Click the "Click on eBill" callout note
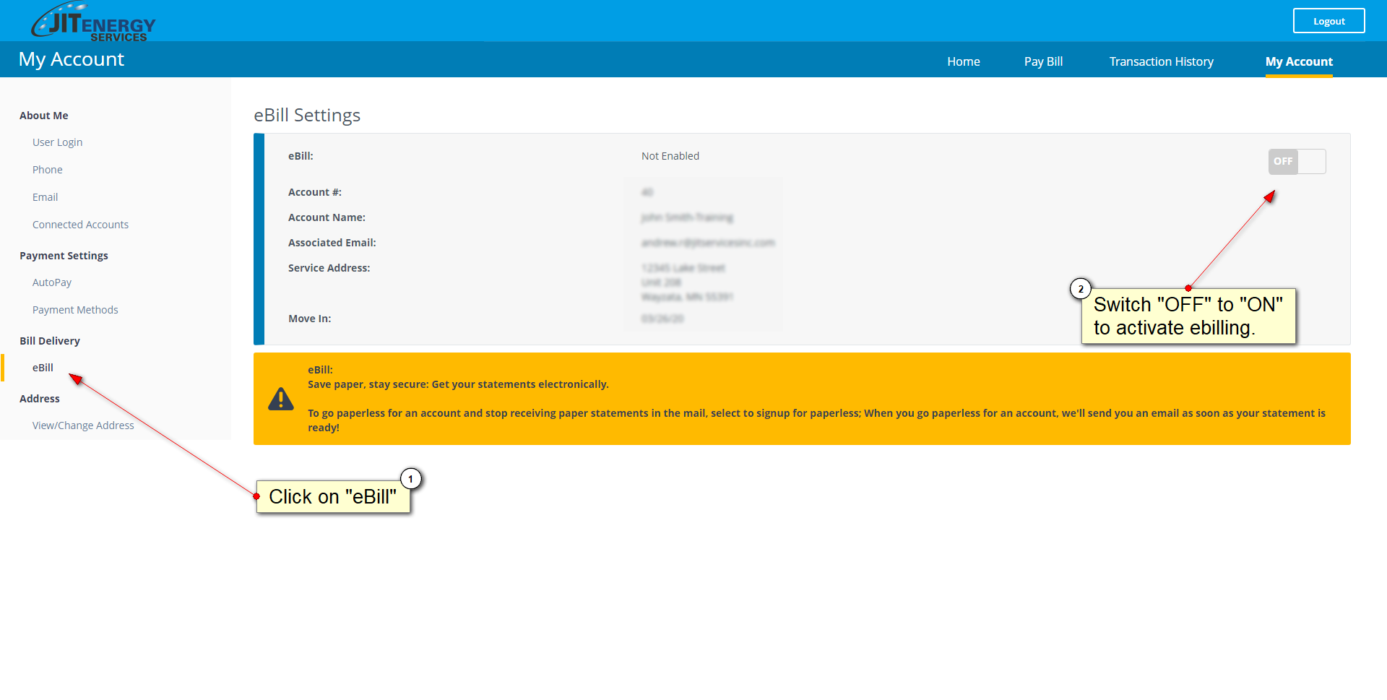Viewport: 1387px width, 700px height. (332, 497)
